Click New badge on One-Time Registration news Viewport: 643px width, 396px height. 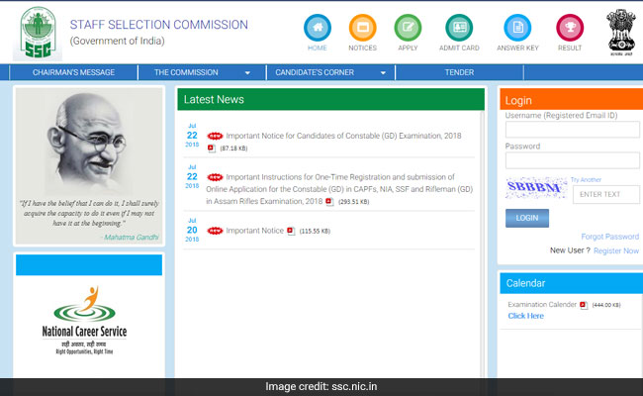(215, 177)
